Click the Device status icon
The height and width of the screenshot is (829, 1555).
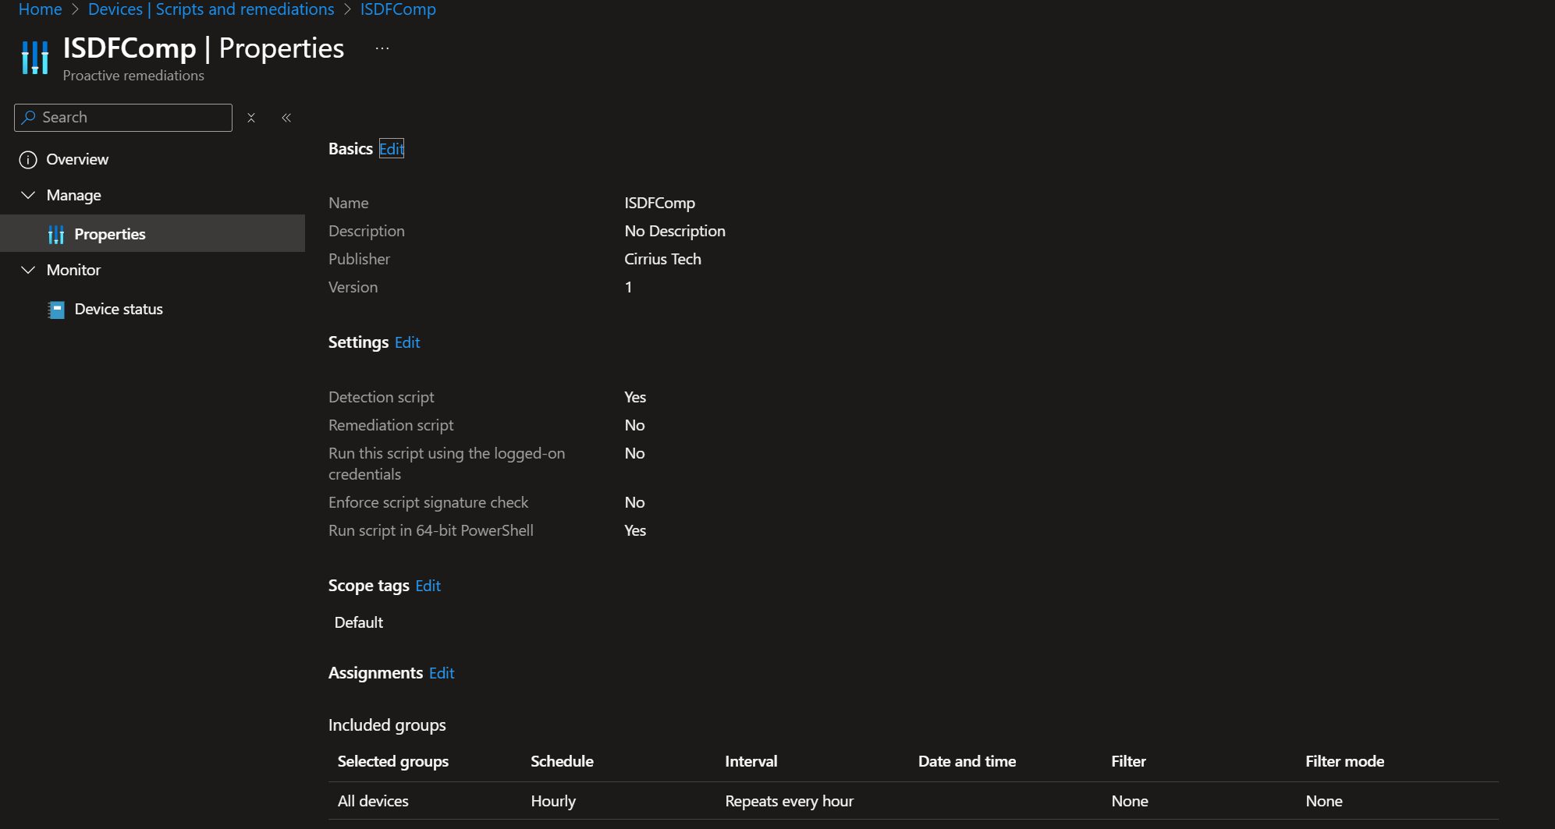click(x=56, y=310)
